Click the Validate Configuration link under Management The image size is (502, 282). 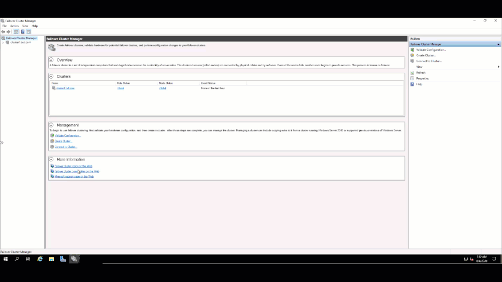[67, 135]
